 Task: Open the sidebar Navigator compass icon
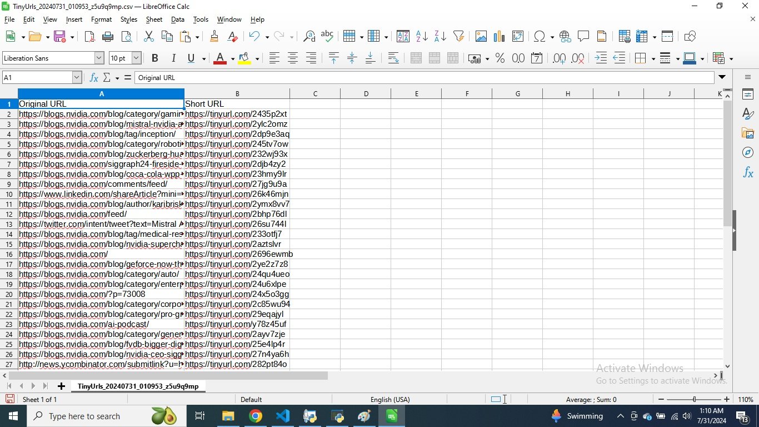tap(748, 152)
